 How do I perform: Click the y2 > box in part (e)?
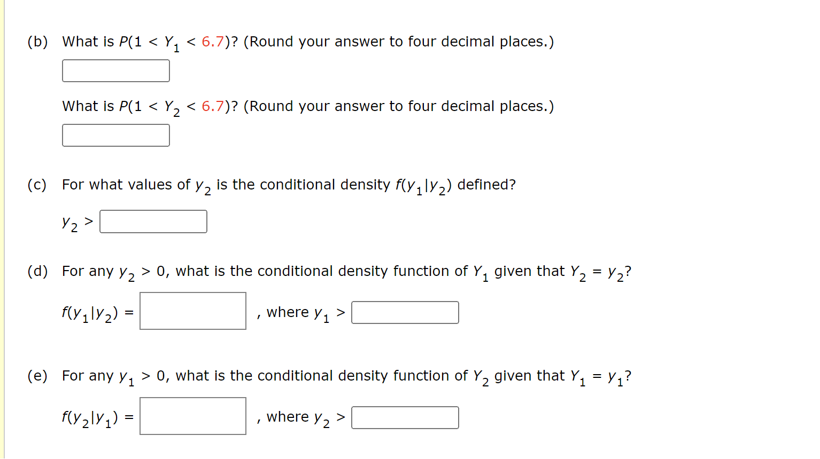[405, 417]
